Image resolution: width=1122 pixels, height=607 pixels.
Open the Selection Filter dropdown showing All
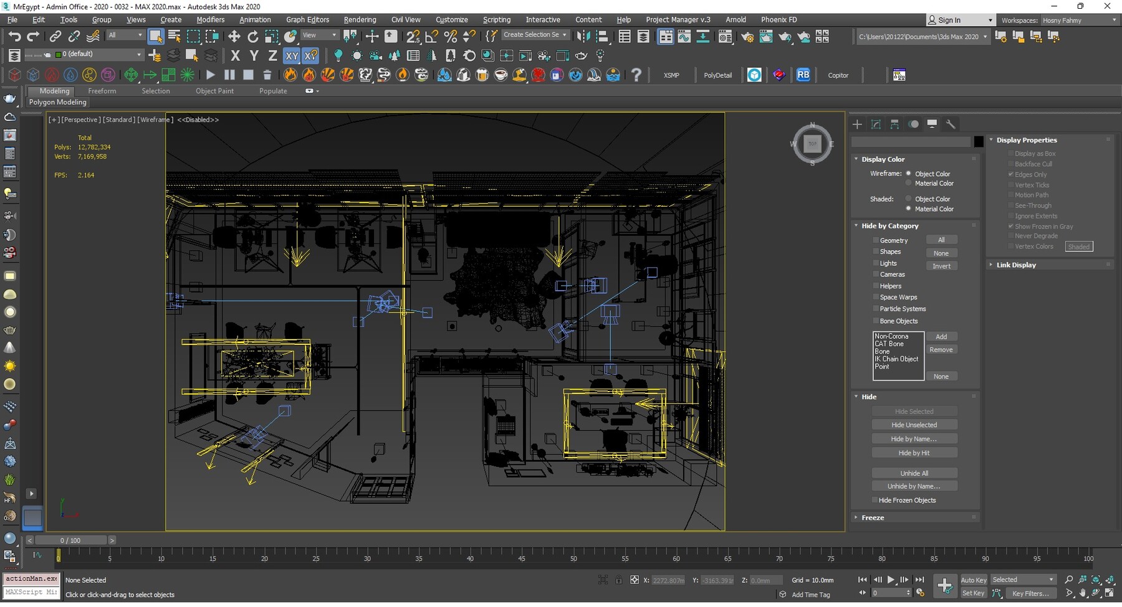[x=125, y=35]
